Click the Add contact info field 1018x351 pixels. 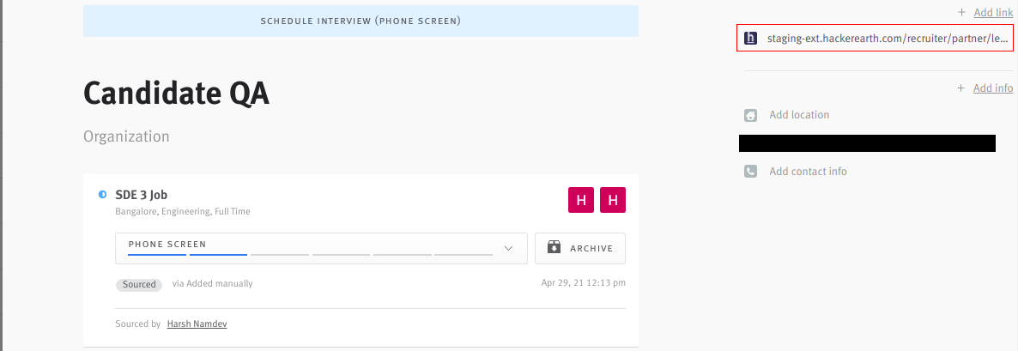pos(809,172)
